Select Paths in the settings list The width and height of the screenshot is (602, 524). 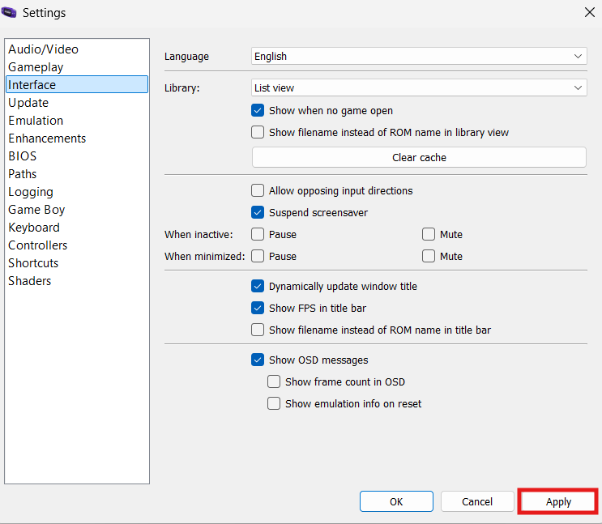(x=77, y=174)
